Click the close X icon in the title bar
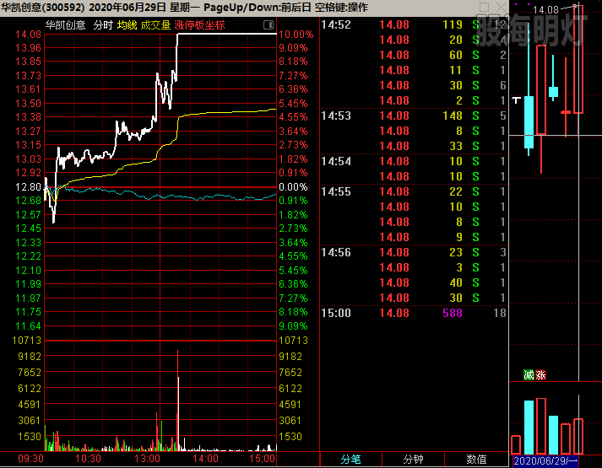The height and width of the screenshot is (468, 602). click(x=501, y=8)
